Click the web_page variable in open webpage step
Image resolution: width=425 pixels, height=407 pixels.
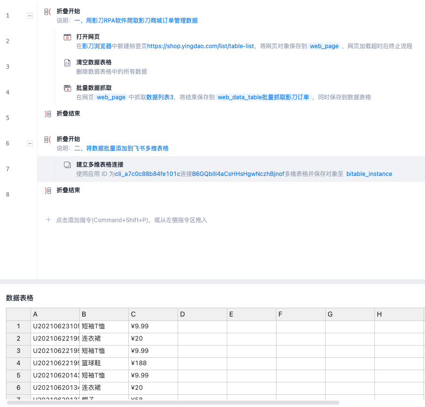[x=324, y=46]
